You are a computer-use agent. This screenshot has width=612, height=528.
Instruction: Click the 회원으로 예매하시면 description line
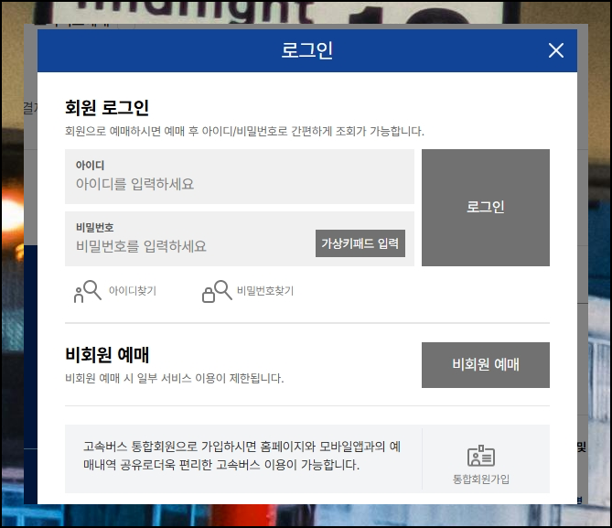click(x=244, y=131)
